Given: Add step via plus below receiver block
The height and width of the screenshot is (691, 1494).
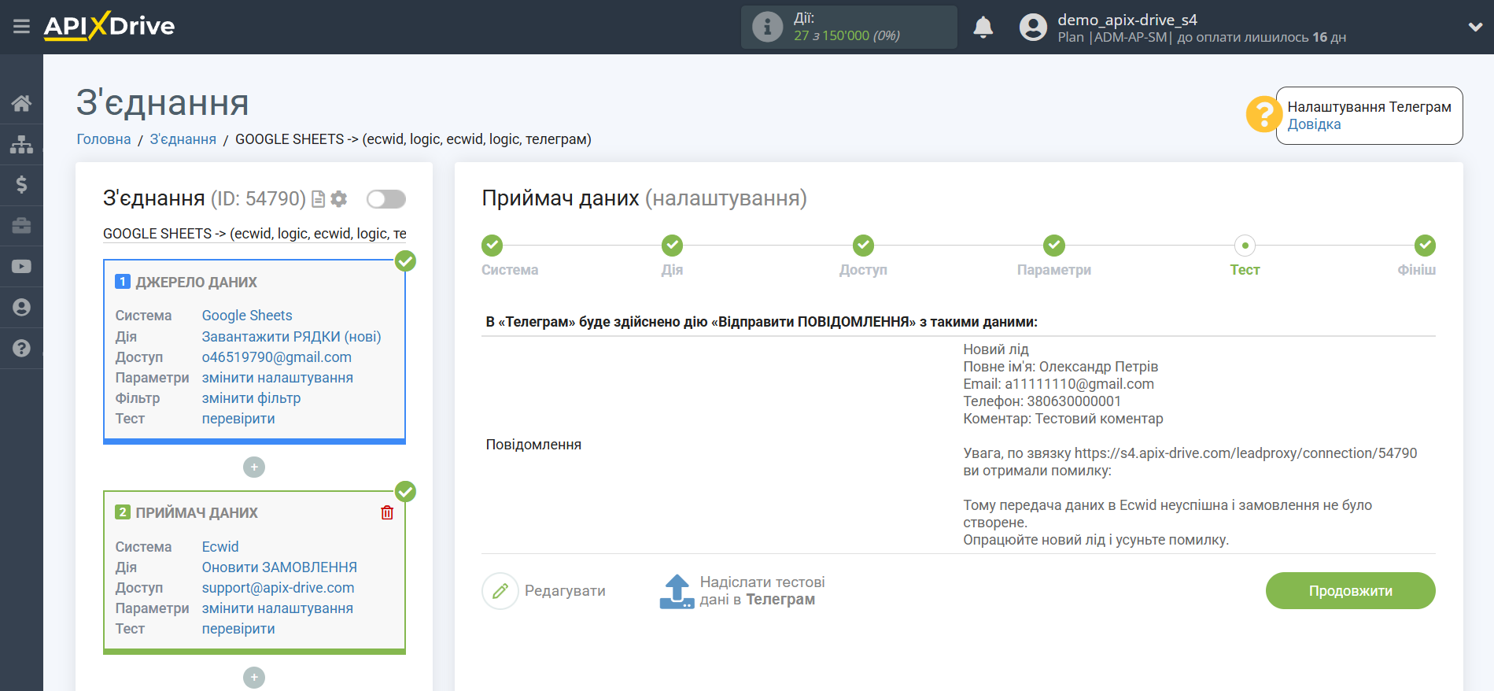Looking at the screenshot, I should 254,678.
